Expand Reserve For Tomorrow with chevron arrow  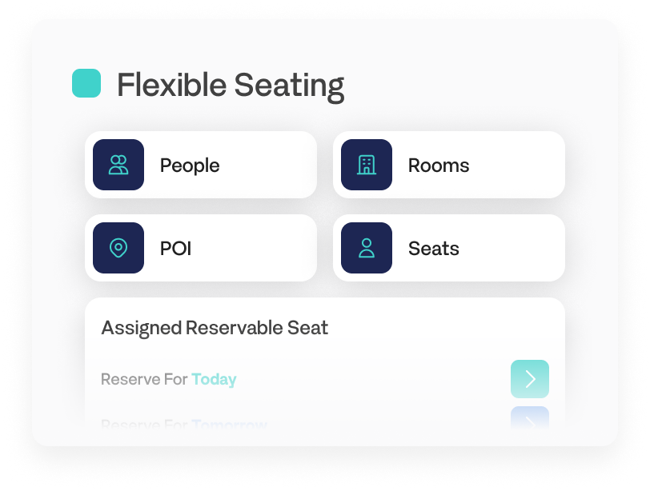pyautogui.click(x=530, y=418)
